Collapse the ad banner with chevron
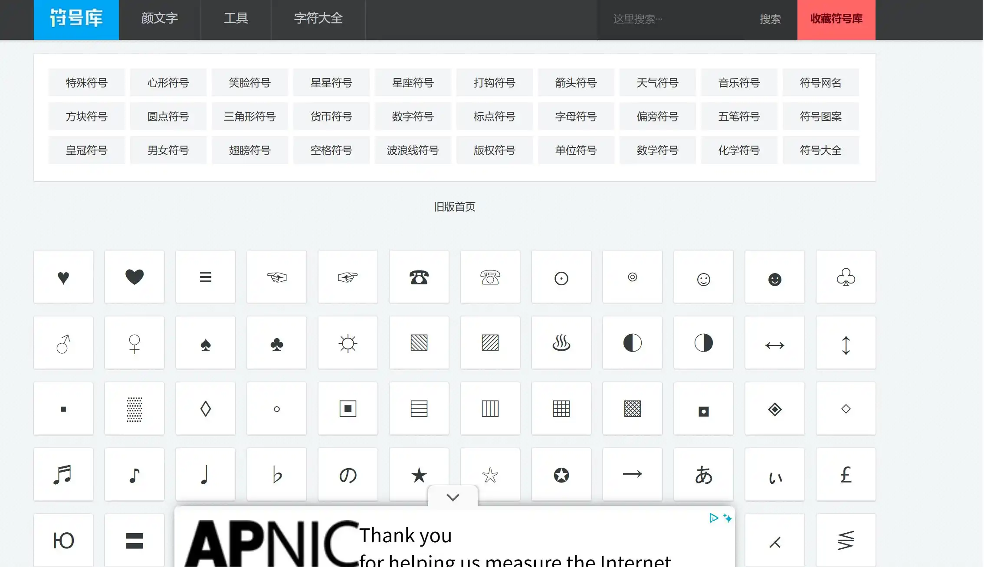The image size is (984, 567). pos(453,497)
